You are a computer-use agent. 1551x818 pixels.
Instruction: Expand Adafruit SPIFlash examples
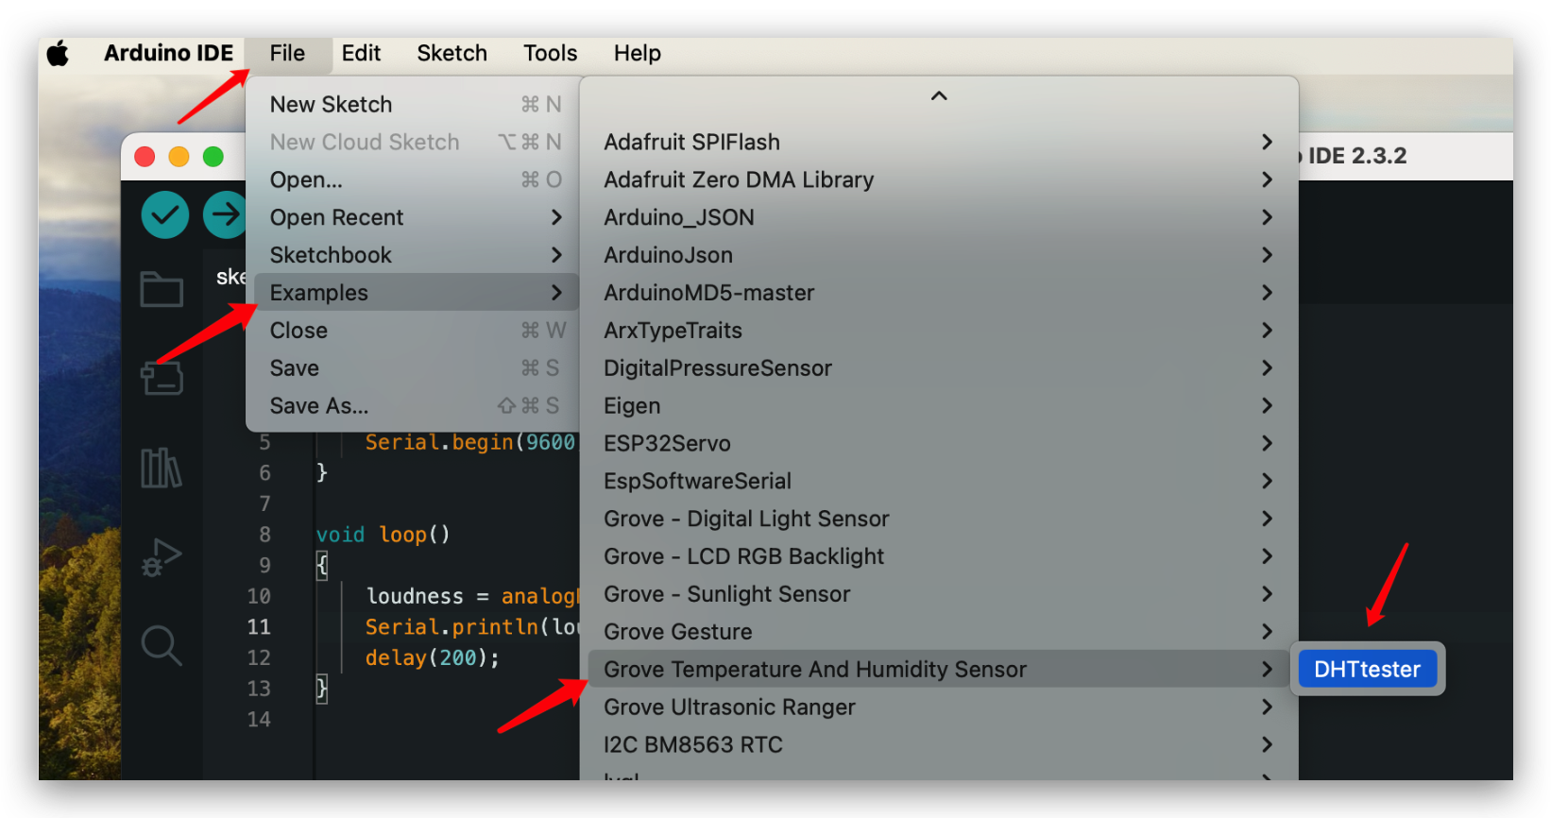click(939, 142)
